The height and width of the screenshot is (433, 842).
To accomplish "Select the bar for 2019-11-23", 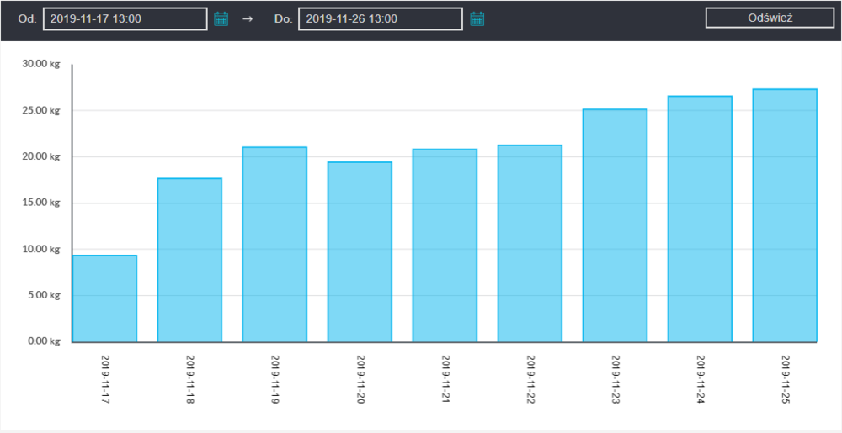I will point(615,225).
